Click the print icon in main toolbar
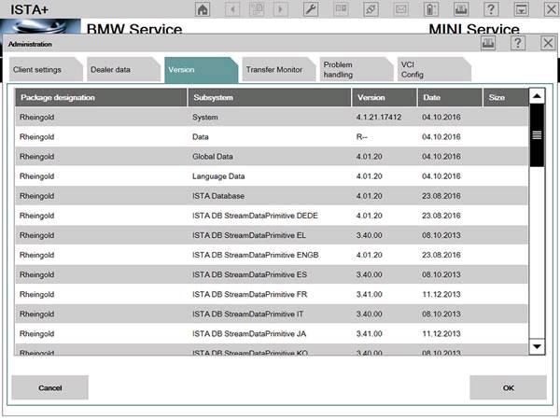Image resolution: width=560 pixels, height=420 pixels. [x=461, y=9]
